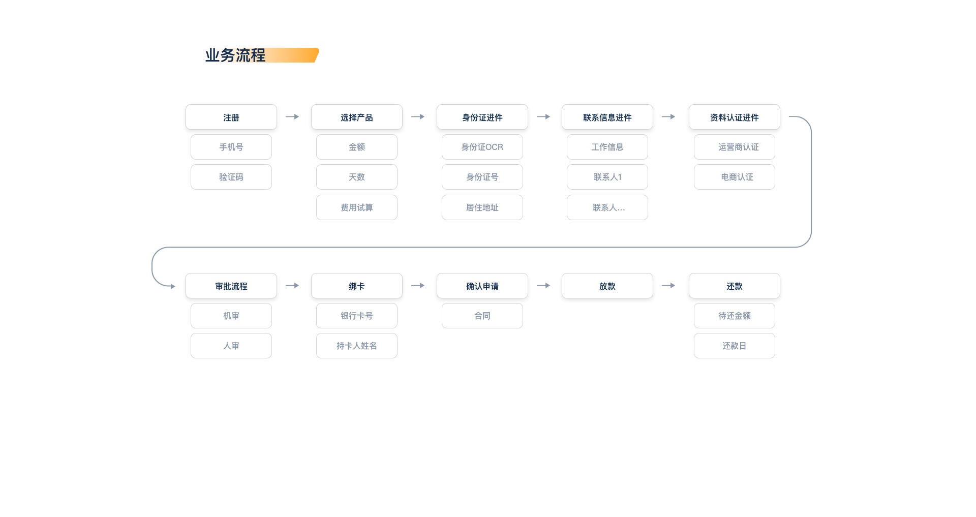This screenshot has width=976, height=517.
Task: Select the 运营商认证 item
Action: point(735,147)
